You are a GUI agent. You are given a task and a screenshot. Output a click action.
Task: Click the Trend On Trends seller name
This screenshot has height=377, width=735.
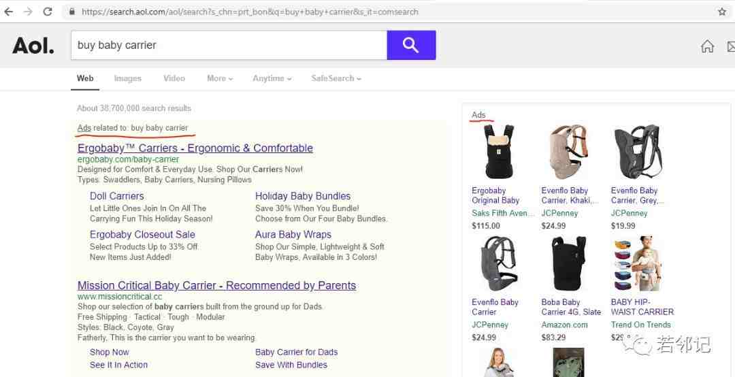tap(641, 325)
